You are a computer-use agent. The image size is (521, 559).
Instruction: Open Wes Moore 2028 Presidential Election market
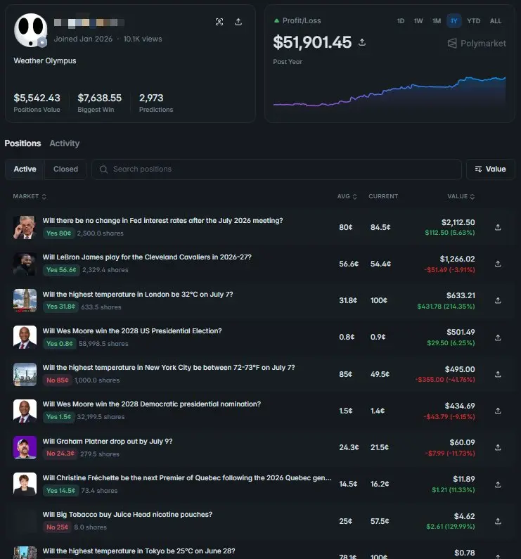[132, 331]
